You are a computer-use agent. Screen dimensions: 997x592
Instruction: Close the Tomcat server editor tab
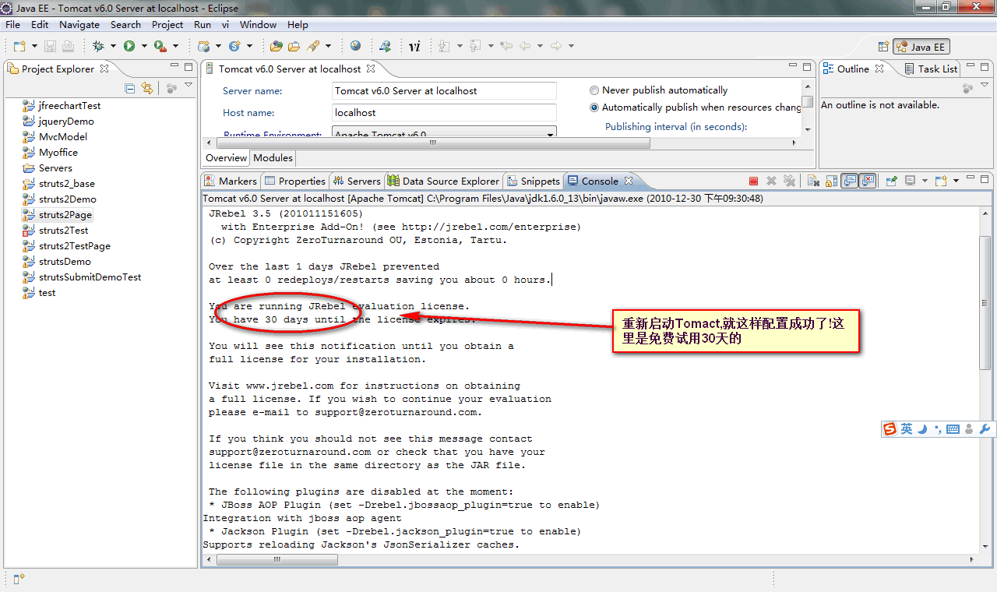click(371, 69)
